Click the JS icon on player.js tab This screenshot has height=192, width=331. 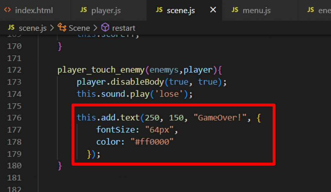pyautogui.click(x=83, y=10)
